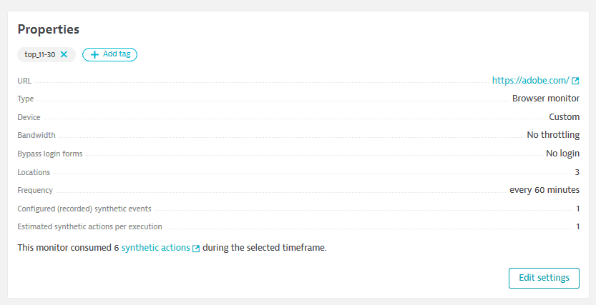Viewport: 596px width, 305px height.
Task: Open Edit settings
Action: point(544,278)
